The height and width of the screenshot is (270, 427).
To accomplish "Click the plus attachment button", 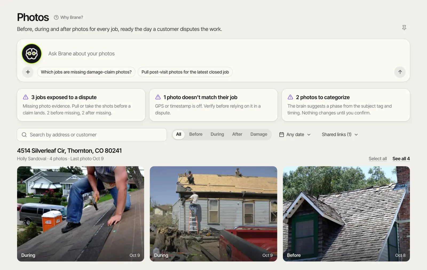I will click(28, 72).
